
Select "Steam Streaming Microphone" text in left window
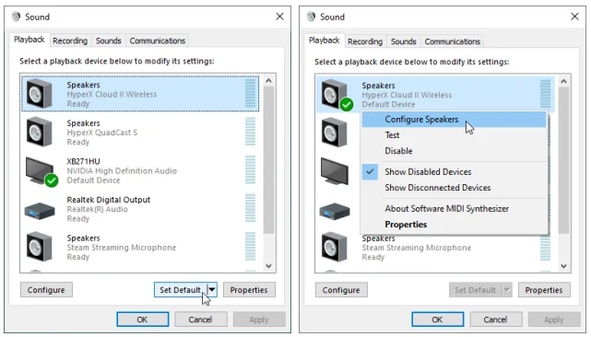(122, 248)
